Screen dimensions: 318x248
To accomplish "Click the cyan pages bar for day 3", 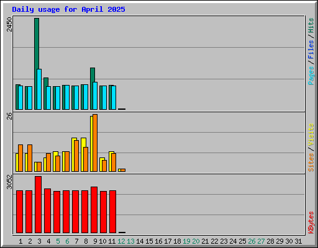I will pyautogui.click(x=39, y=89).
